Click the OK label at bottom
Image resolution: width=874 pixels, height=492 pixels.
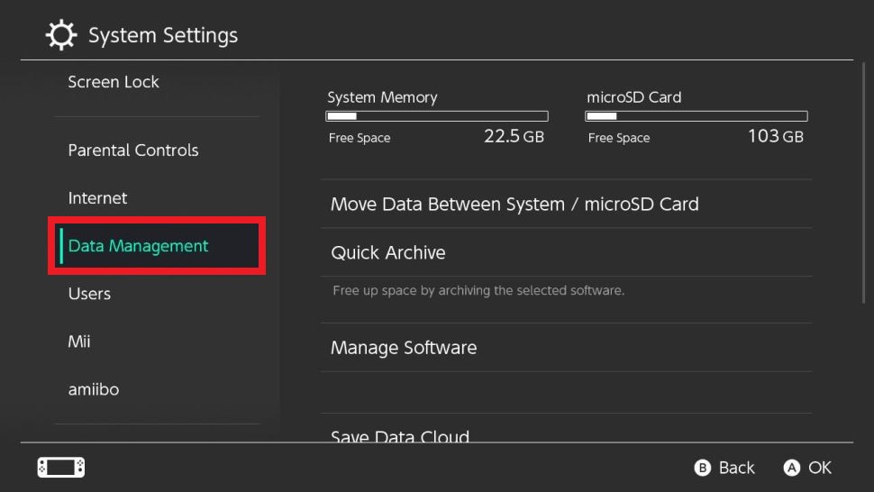click(x=819, y=468)
